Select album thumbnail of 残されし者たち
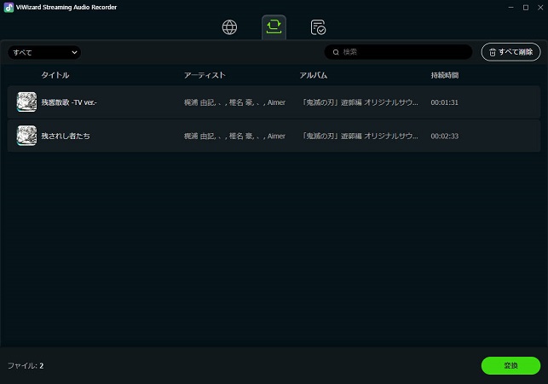Screen dimensions: 548x384 [x=26, y=136]
